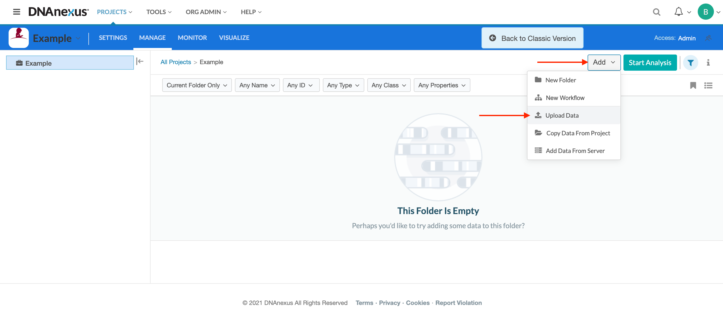723x312 pixels.
Task: Switch to list view icon
Action: (708, 85)
